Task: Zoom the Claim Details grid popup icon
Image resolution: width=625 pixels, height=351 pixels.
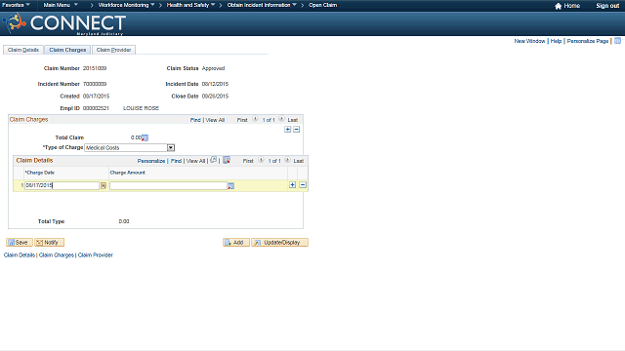Action: coord(214,160)
